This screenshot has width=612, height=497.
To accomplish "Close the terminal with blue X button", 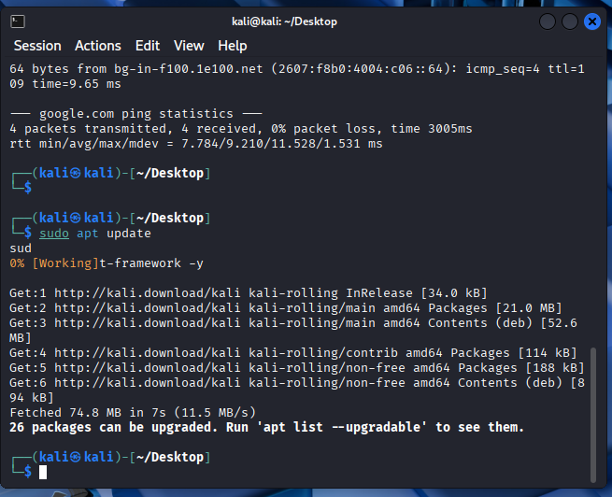I will pyautogui.click(x=592, y=21).
